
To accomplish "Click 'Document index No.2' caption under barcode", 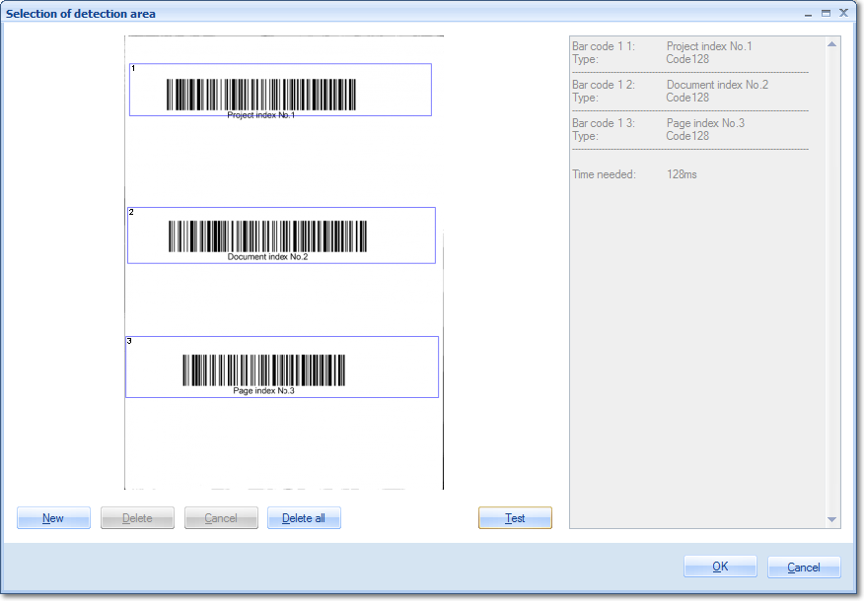I will tap(268, 257).
